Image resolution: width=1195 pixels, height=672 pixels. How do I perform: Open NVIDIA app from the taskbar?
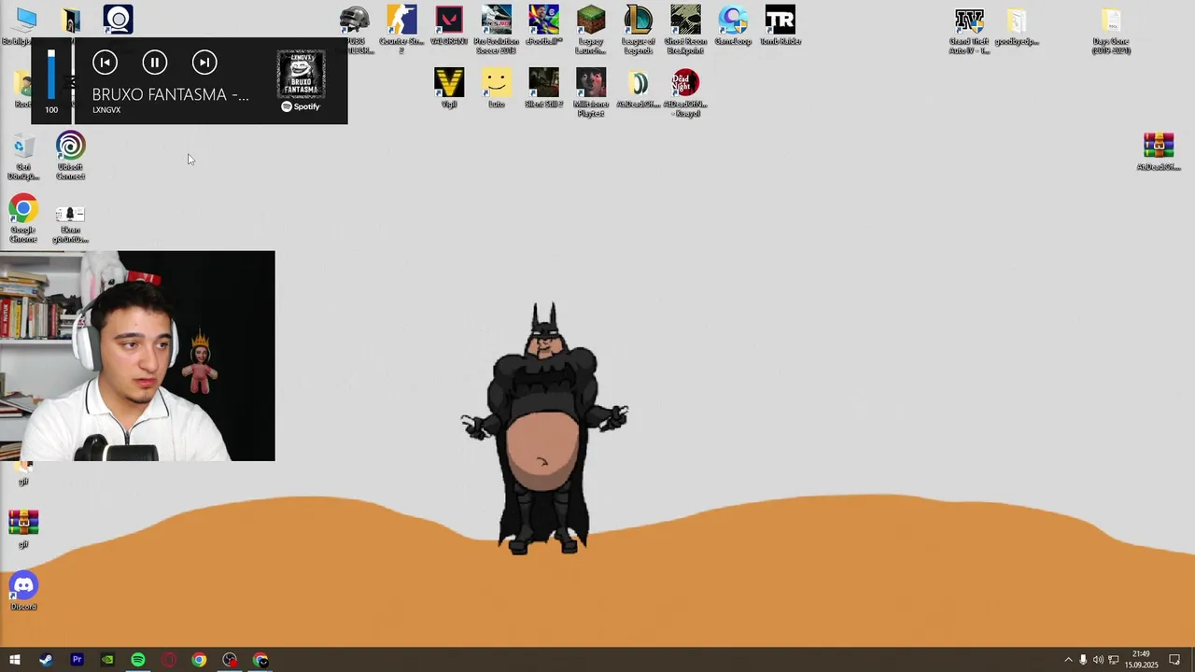tap(107, 660)
